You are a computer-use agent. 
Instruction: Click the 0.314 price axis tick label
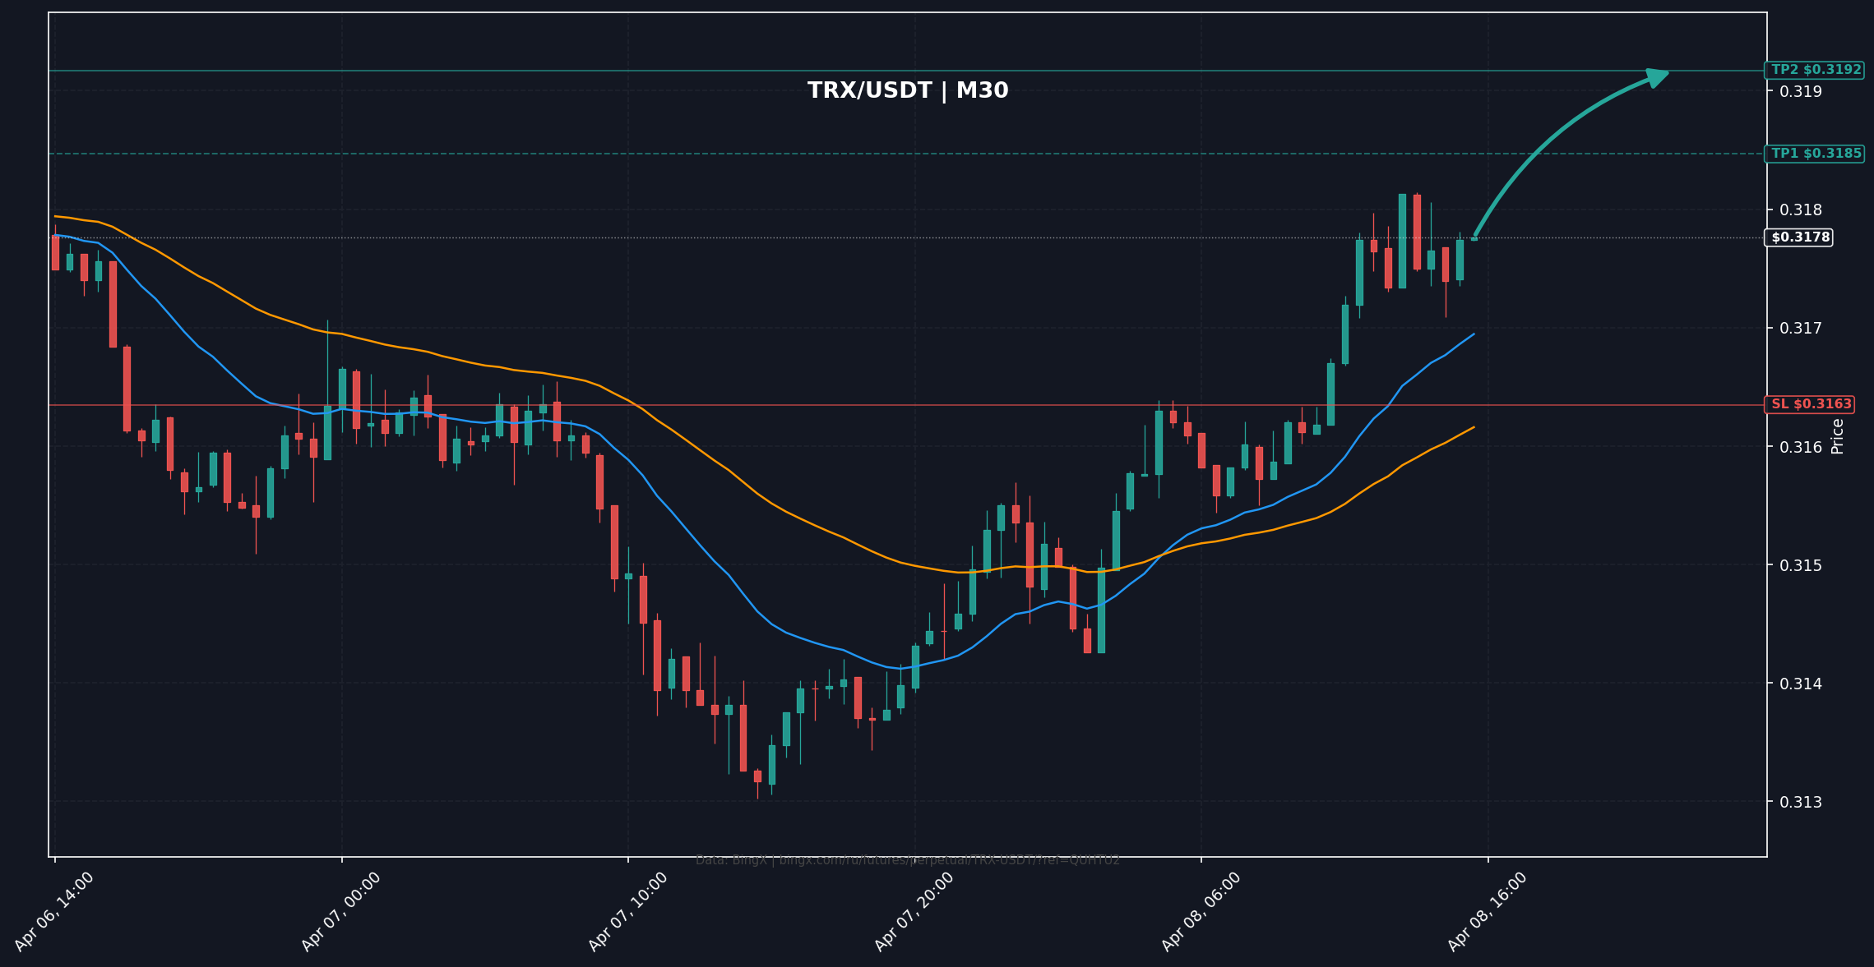[x=1800, y=684]
